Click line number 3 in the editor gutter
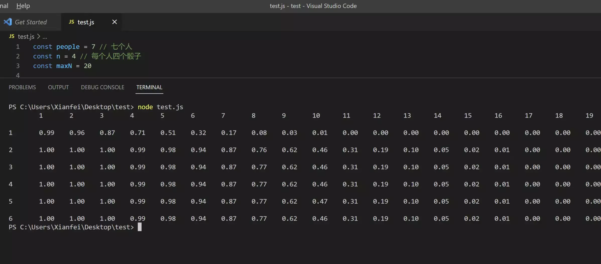The height and width of the screenshot is (264, 601). (18, 66)
